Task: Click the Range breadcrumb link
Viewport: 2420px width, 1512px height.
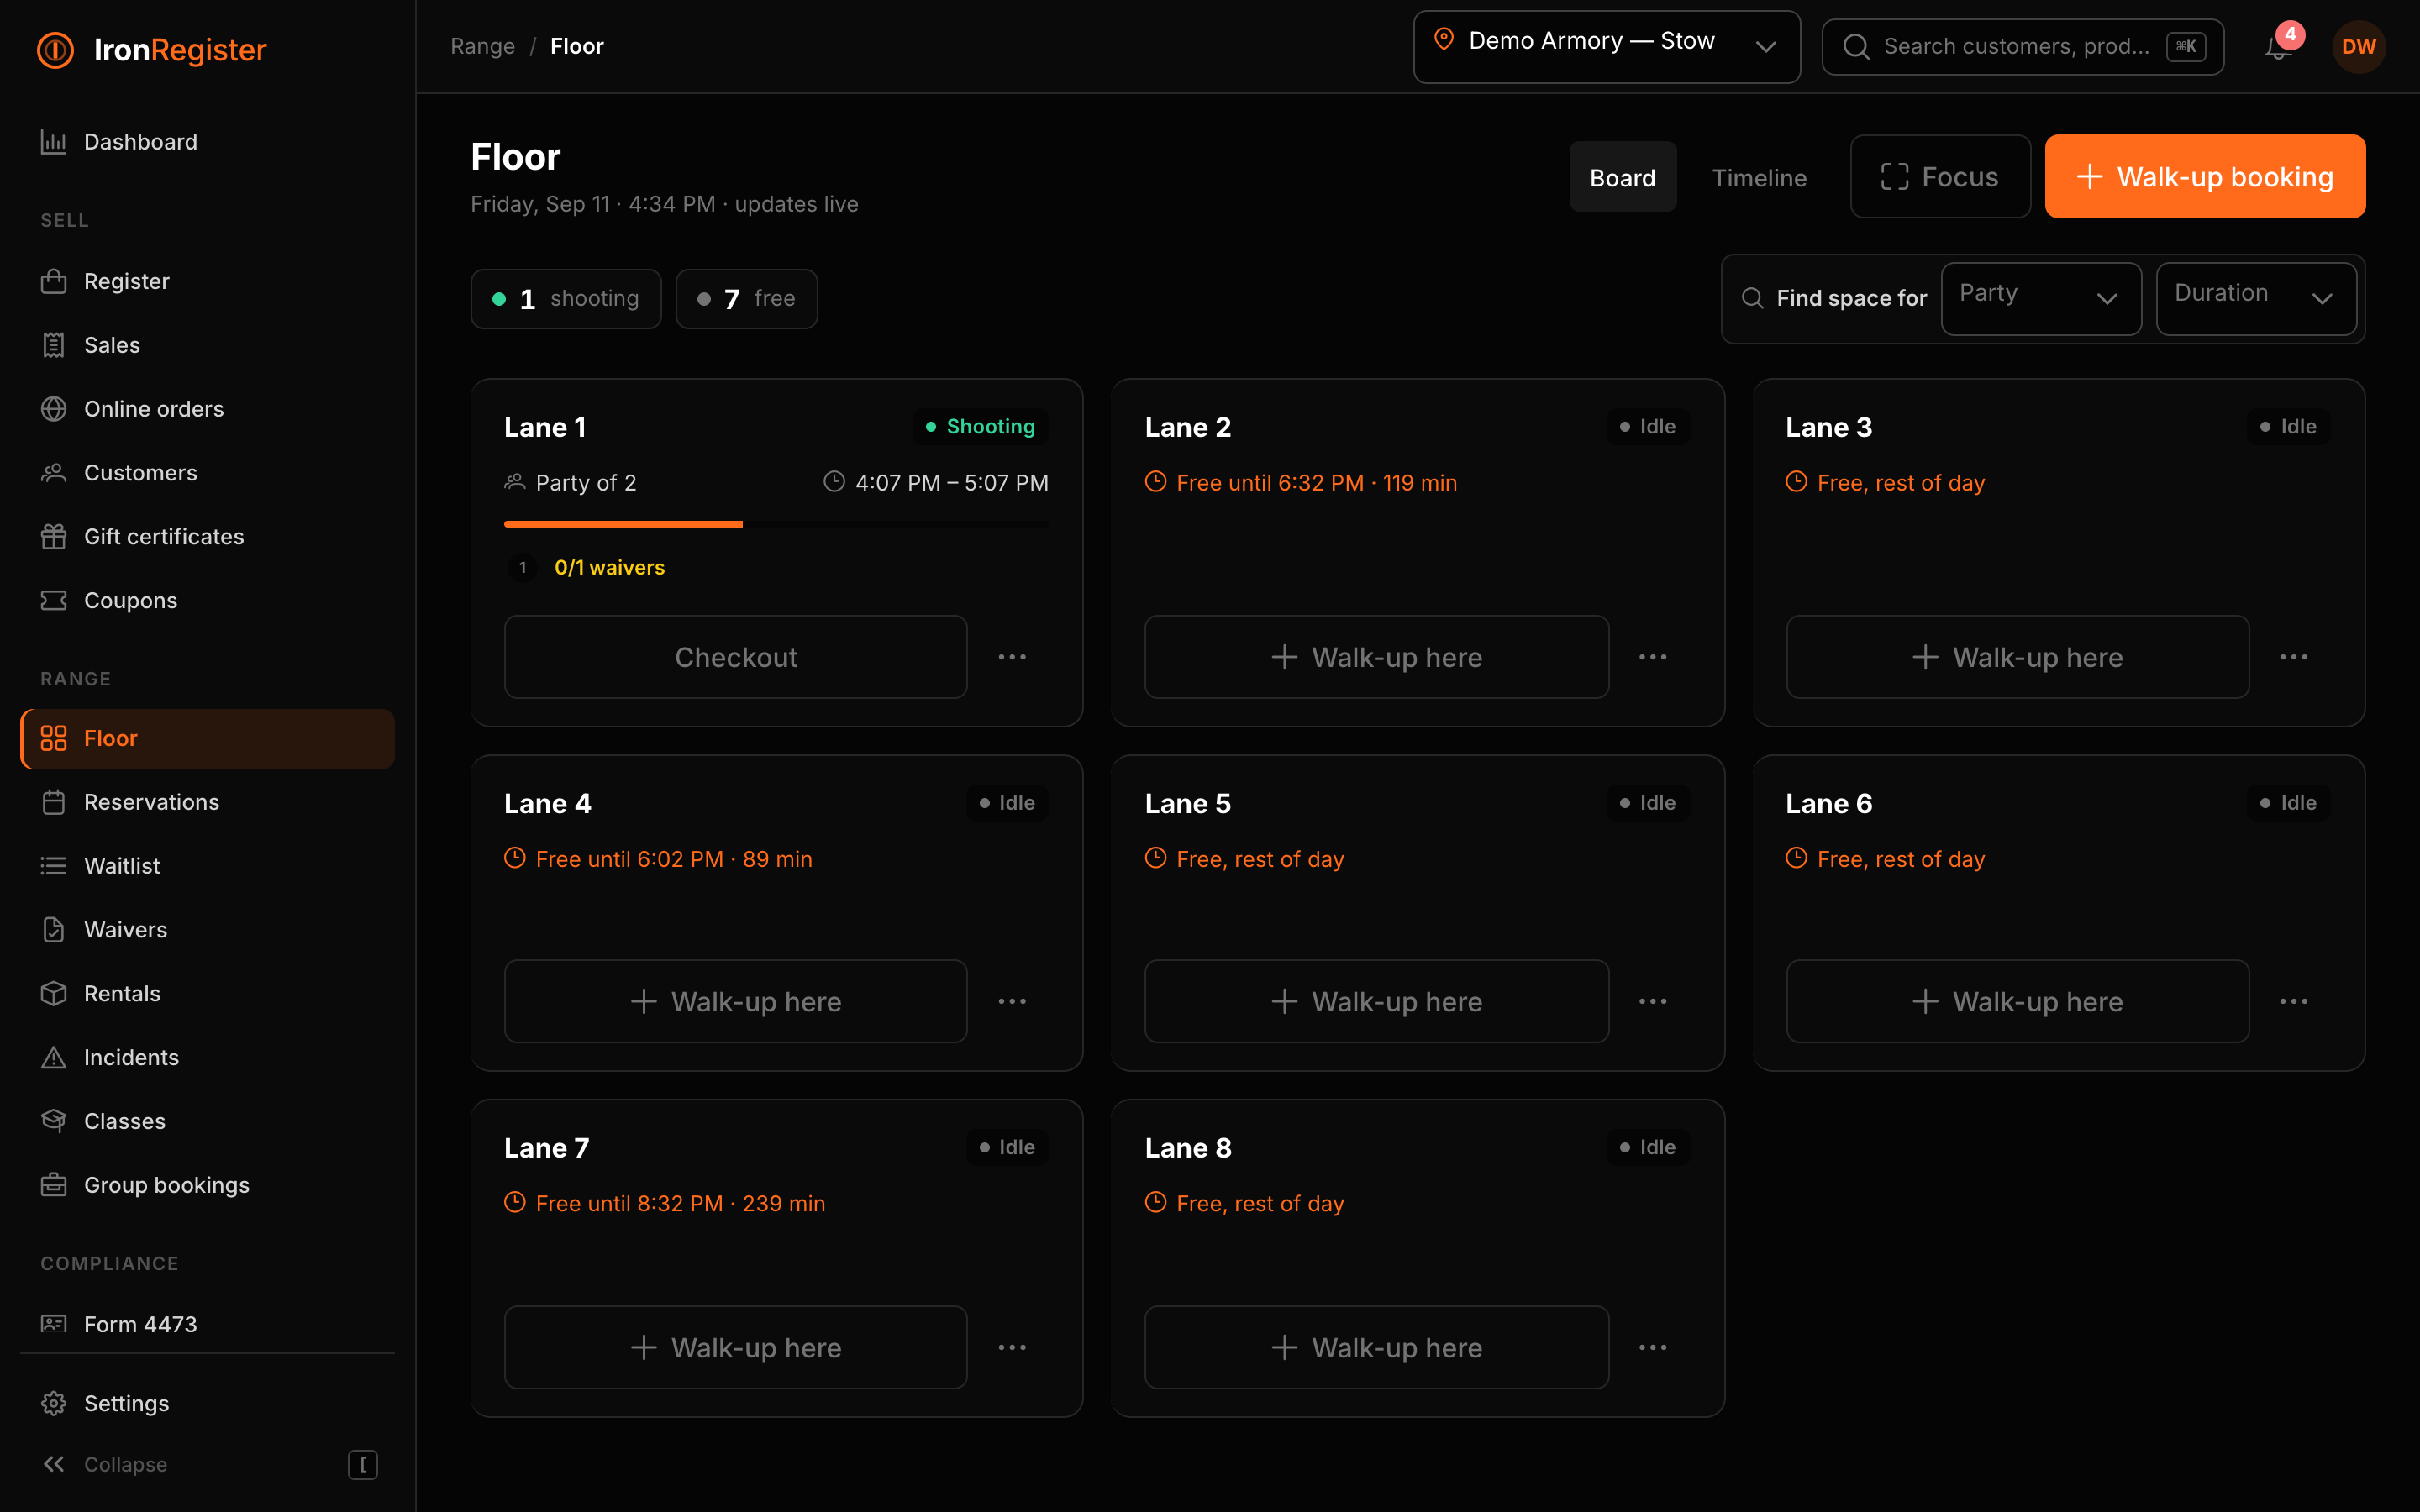Action: coord(483,46)
